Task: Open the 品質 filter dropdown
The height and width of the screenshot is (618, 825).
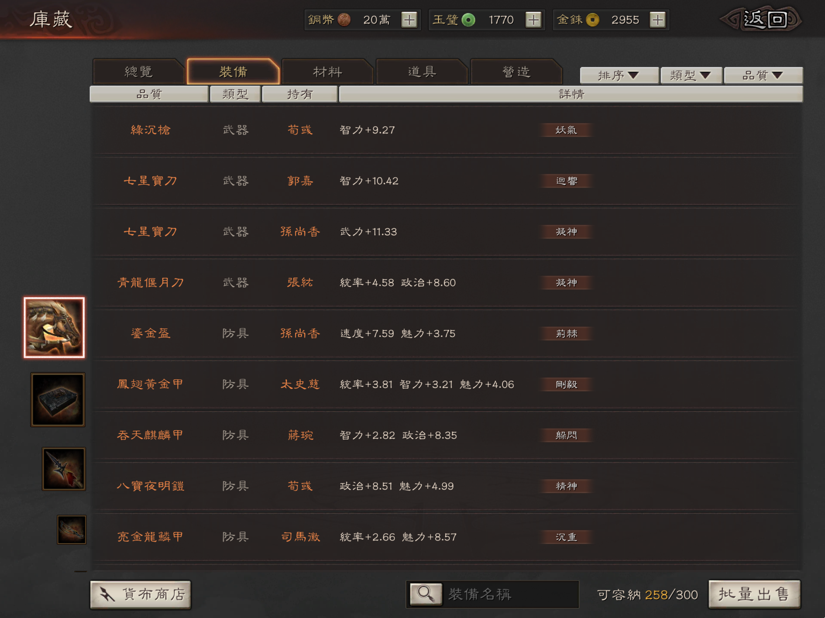Action: pos(763,75)
